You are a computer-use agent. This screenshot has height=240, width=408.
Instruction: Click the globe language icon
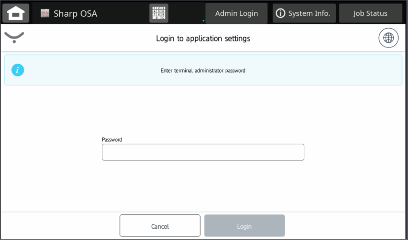click(x=388, y=38)
